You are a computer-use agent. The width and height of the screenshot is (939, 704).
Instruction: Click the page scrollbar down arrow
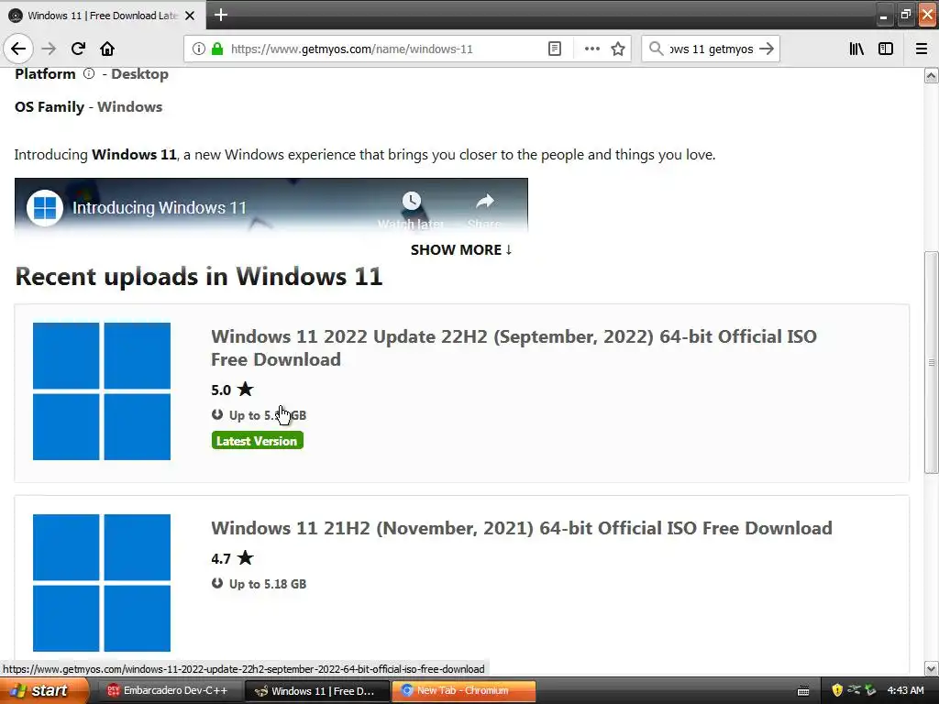[932, 668]
